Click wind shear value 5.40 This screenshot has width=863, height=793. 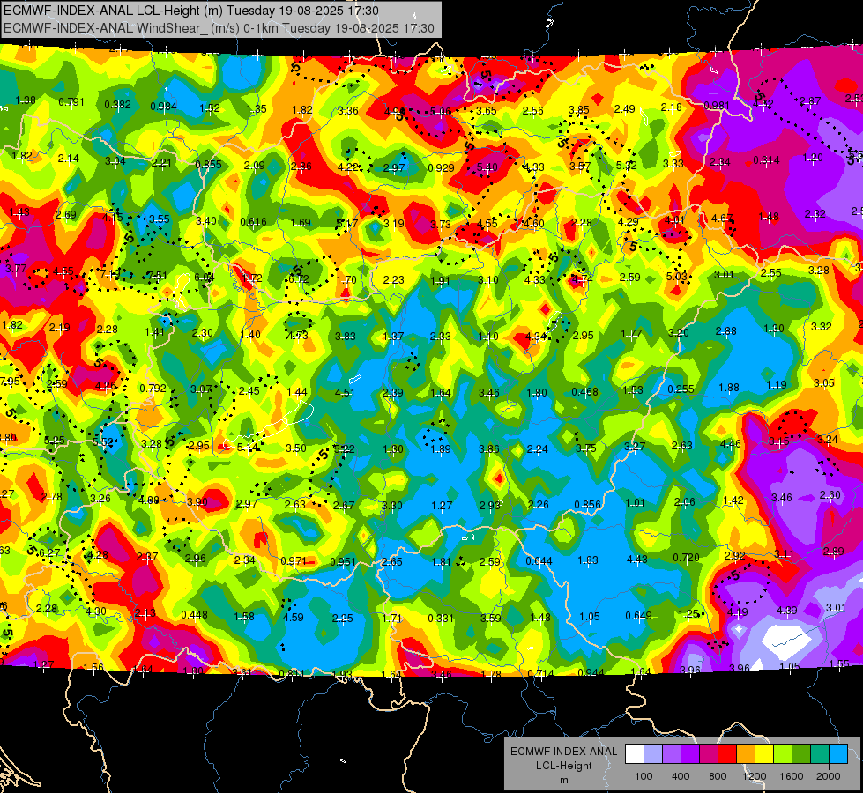(x=487, y=167)
